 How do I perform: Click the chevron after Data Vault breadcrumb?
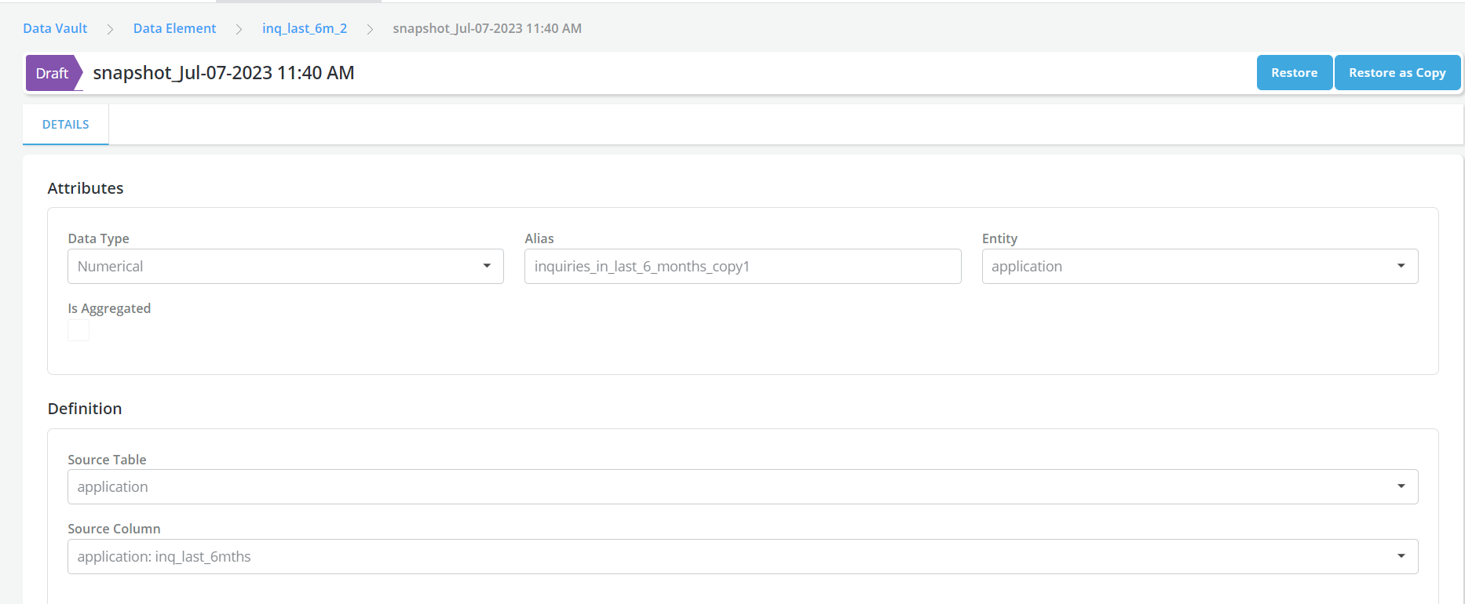pos(110,29)
